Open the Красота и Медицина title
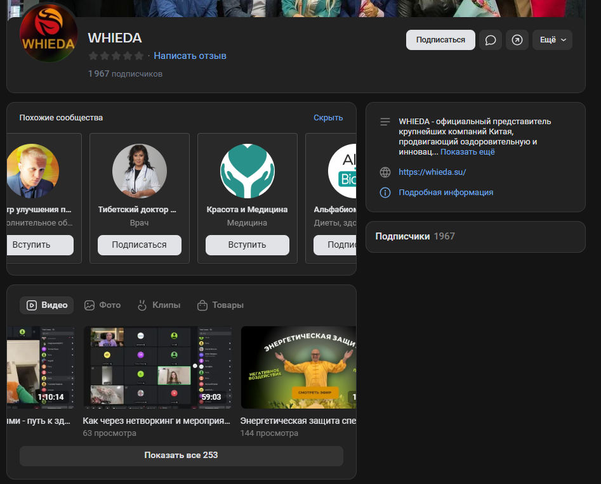Viewport: 601px width, 484px height. (248, 210)
